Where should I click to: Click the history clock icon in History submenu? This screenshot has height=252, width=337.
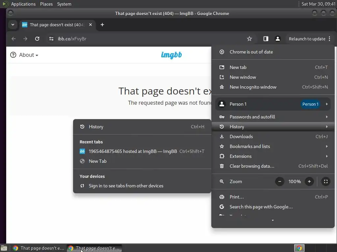(82, 127)
